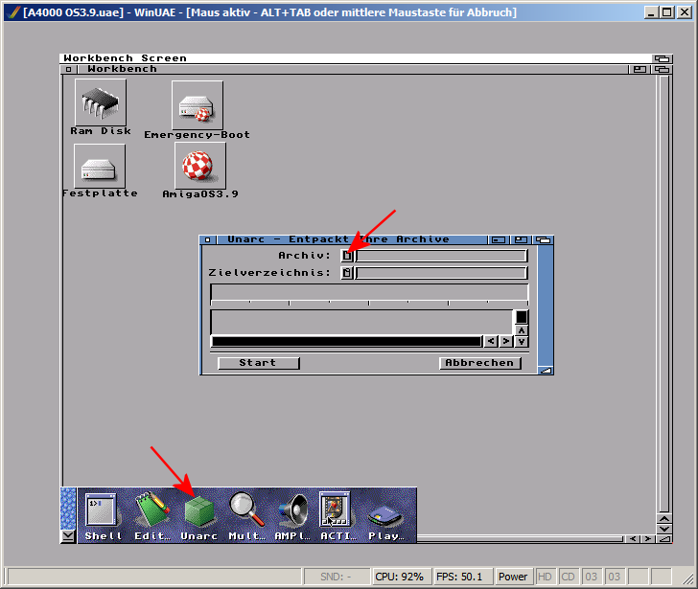Click Workbench window scroll down arrow
The image size is (698, 589).
tap(664, 529)
